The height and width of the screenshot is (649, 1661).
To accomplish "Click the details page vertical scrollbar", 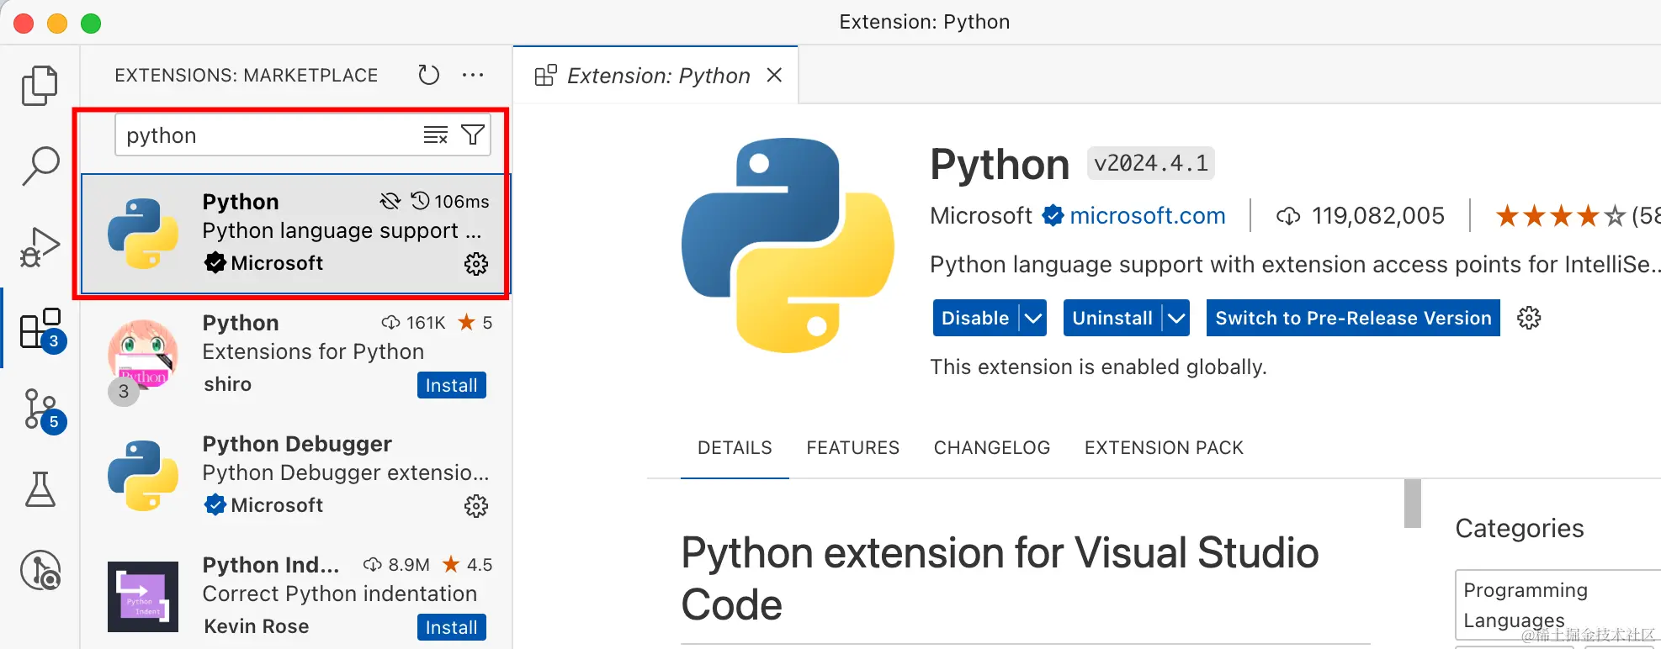I will click(x=1413, y=503).
